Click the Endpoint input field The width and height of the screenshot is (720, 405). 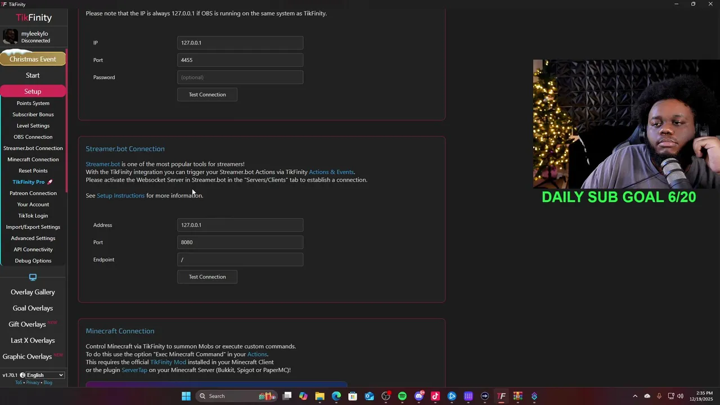click(x=240, y=259)
